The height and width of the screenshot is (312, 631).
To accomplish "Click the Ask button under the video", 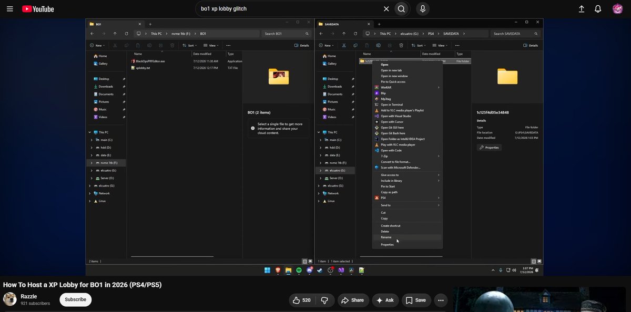I will pyautogui.click(x=385, y=300).
